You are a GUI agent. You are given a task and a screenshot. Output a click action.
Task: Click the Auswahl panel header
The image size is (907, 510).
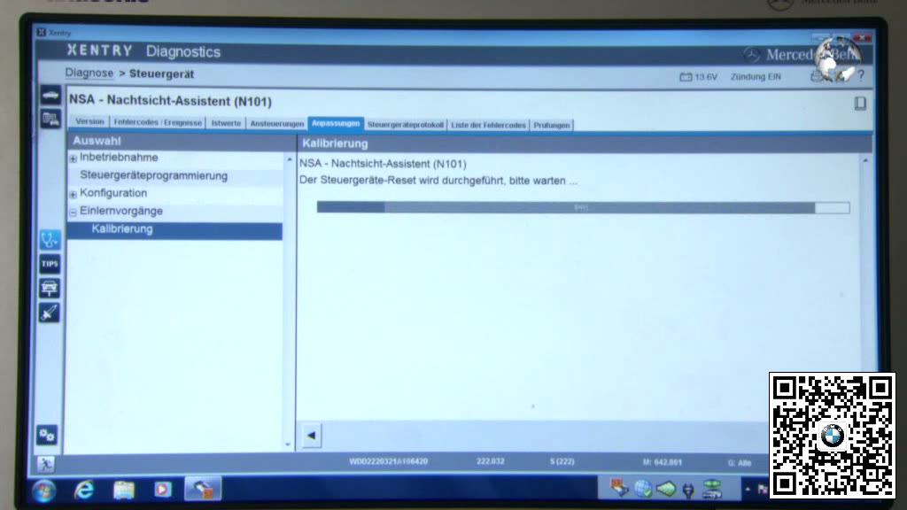(181, 141)
